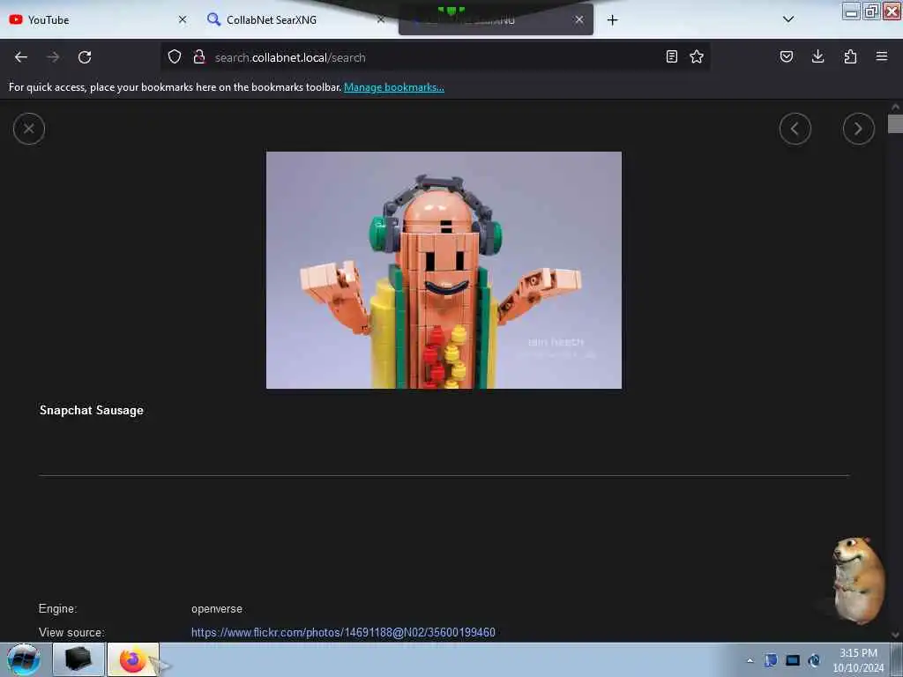Open the black taskbar application
Image resolution: width=903 pixels, height=677 pixels.
point(78,659)
